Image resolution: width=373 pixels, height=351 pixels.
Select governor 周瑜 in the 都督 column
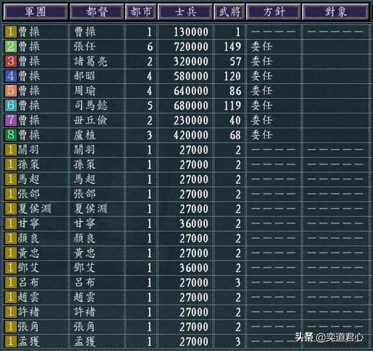85,91
